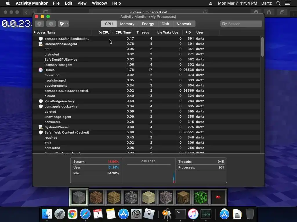Click the Safari share button
This screenshot has width=297, height=222.
[269, 12]
